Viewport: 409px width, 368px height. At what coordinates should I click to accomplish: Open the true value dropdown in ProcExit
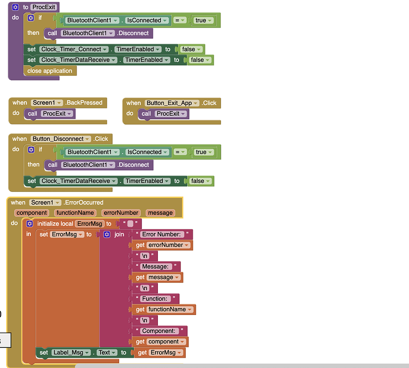coord(210,20)
